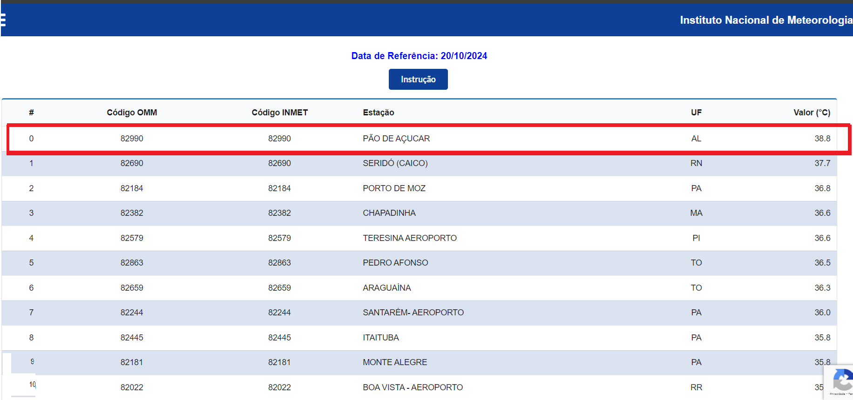This screenshot has height=400, width=853.
Task: Click row number 5
Action: point(31,263)
